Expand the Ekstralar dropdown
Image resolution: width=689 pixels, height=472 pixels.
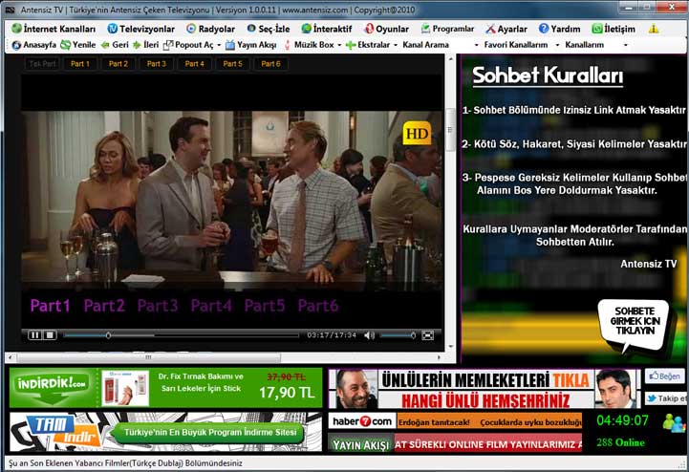point(396,45)
